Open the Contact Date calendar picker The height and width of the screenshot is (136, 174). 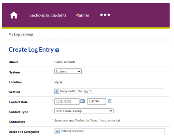82,101
